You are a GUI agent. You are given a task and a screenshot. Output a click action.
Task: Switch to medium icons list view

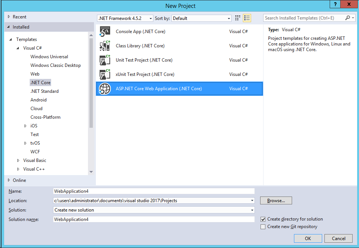point(247,18)
